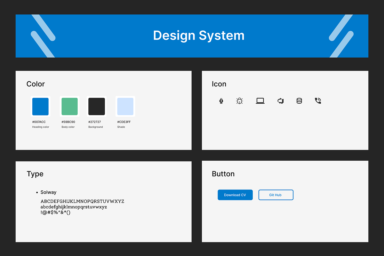The image size is (384, 256).
Task: Select the database cylinder icon
Action: coord(299,101)
